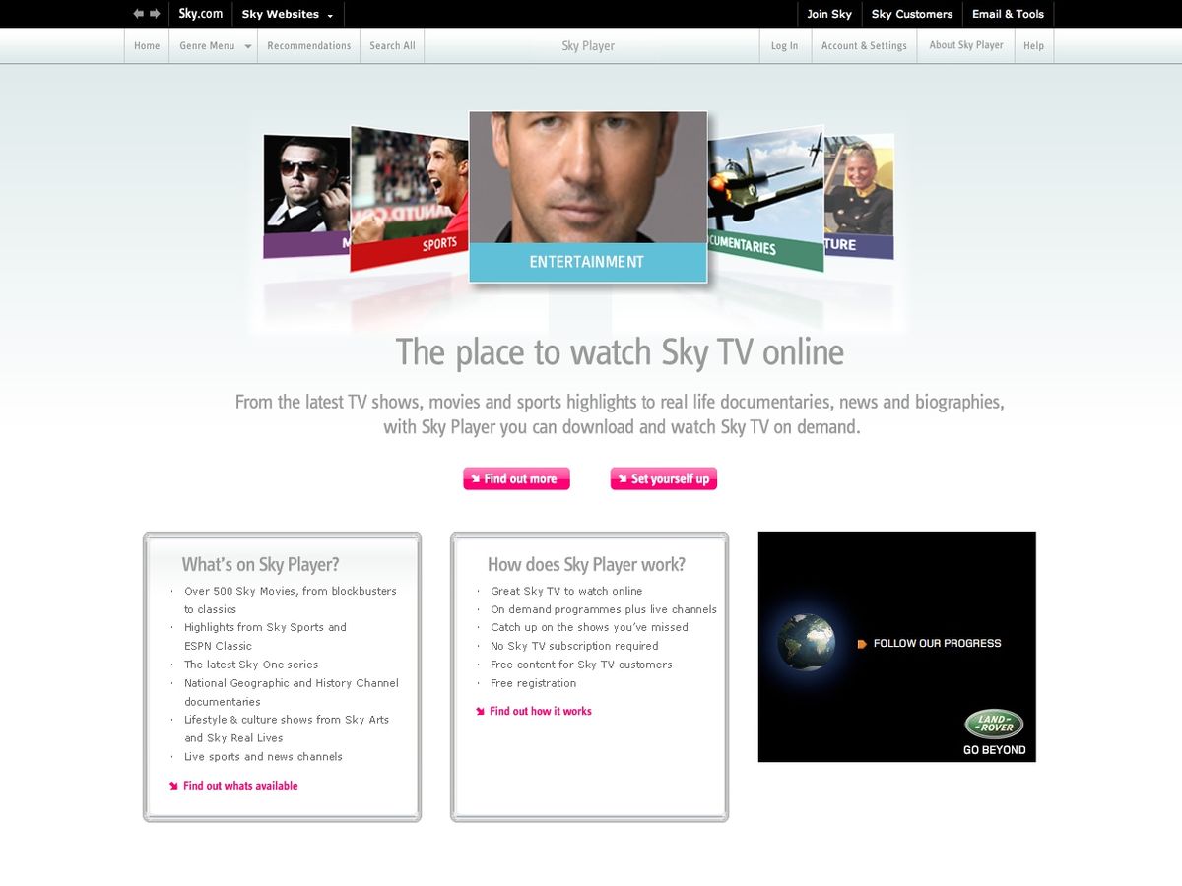This screenshot has height=886, width=1182.
Task: Click 'Catch up on the shows you've missed'
Action: [590, 627]
